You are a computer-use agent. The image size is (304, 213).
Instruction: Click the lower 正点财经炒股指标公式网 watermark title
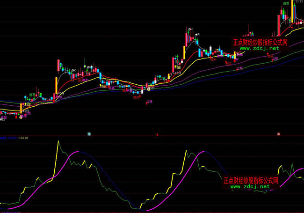[250, 180]
